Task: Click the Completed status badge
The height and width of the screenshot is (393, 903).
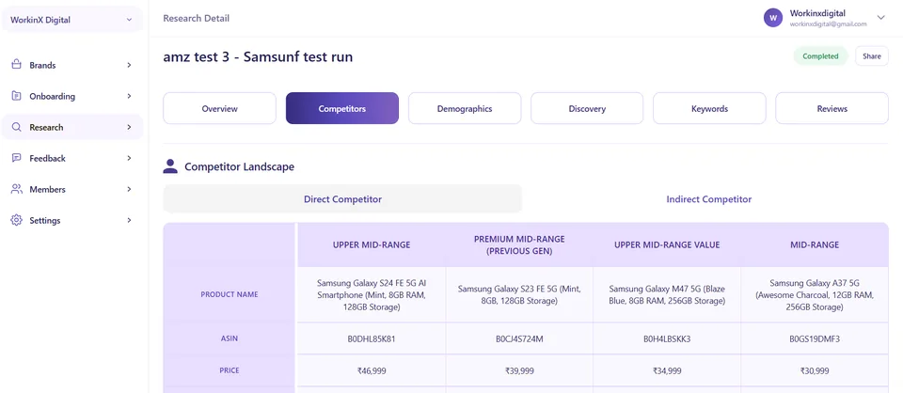Action: [x=820, y=56]
